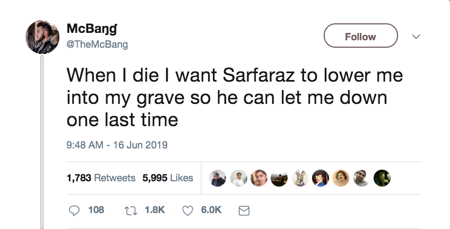This screenshot has width=450, height=229.
Task: Like the tweet with the heart icon
Action: click(x=187, y=210)
